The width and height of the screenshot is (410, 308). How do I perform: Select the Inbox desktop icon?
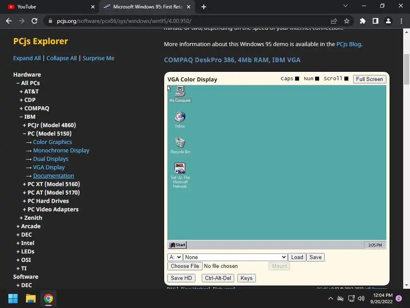(x=180, y=120)
